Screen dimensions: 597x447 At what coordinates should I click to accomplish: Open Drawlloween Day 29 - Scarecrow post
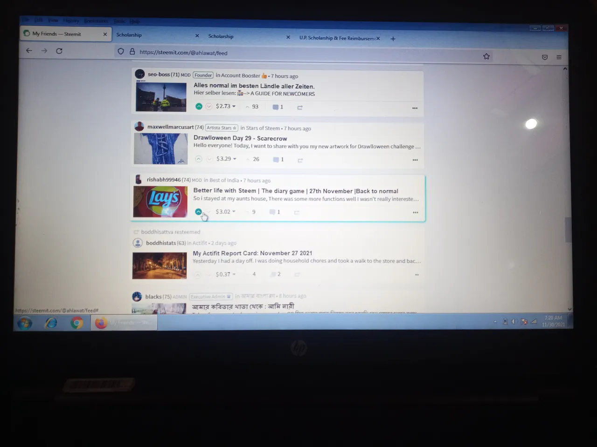[x=240, y=138]
